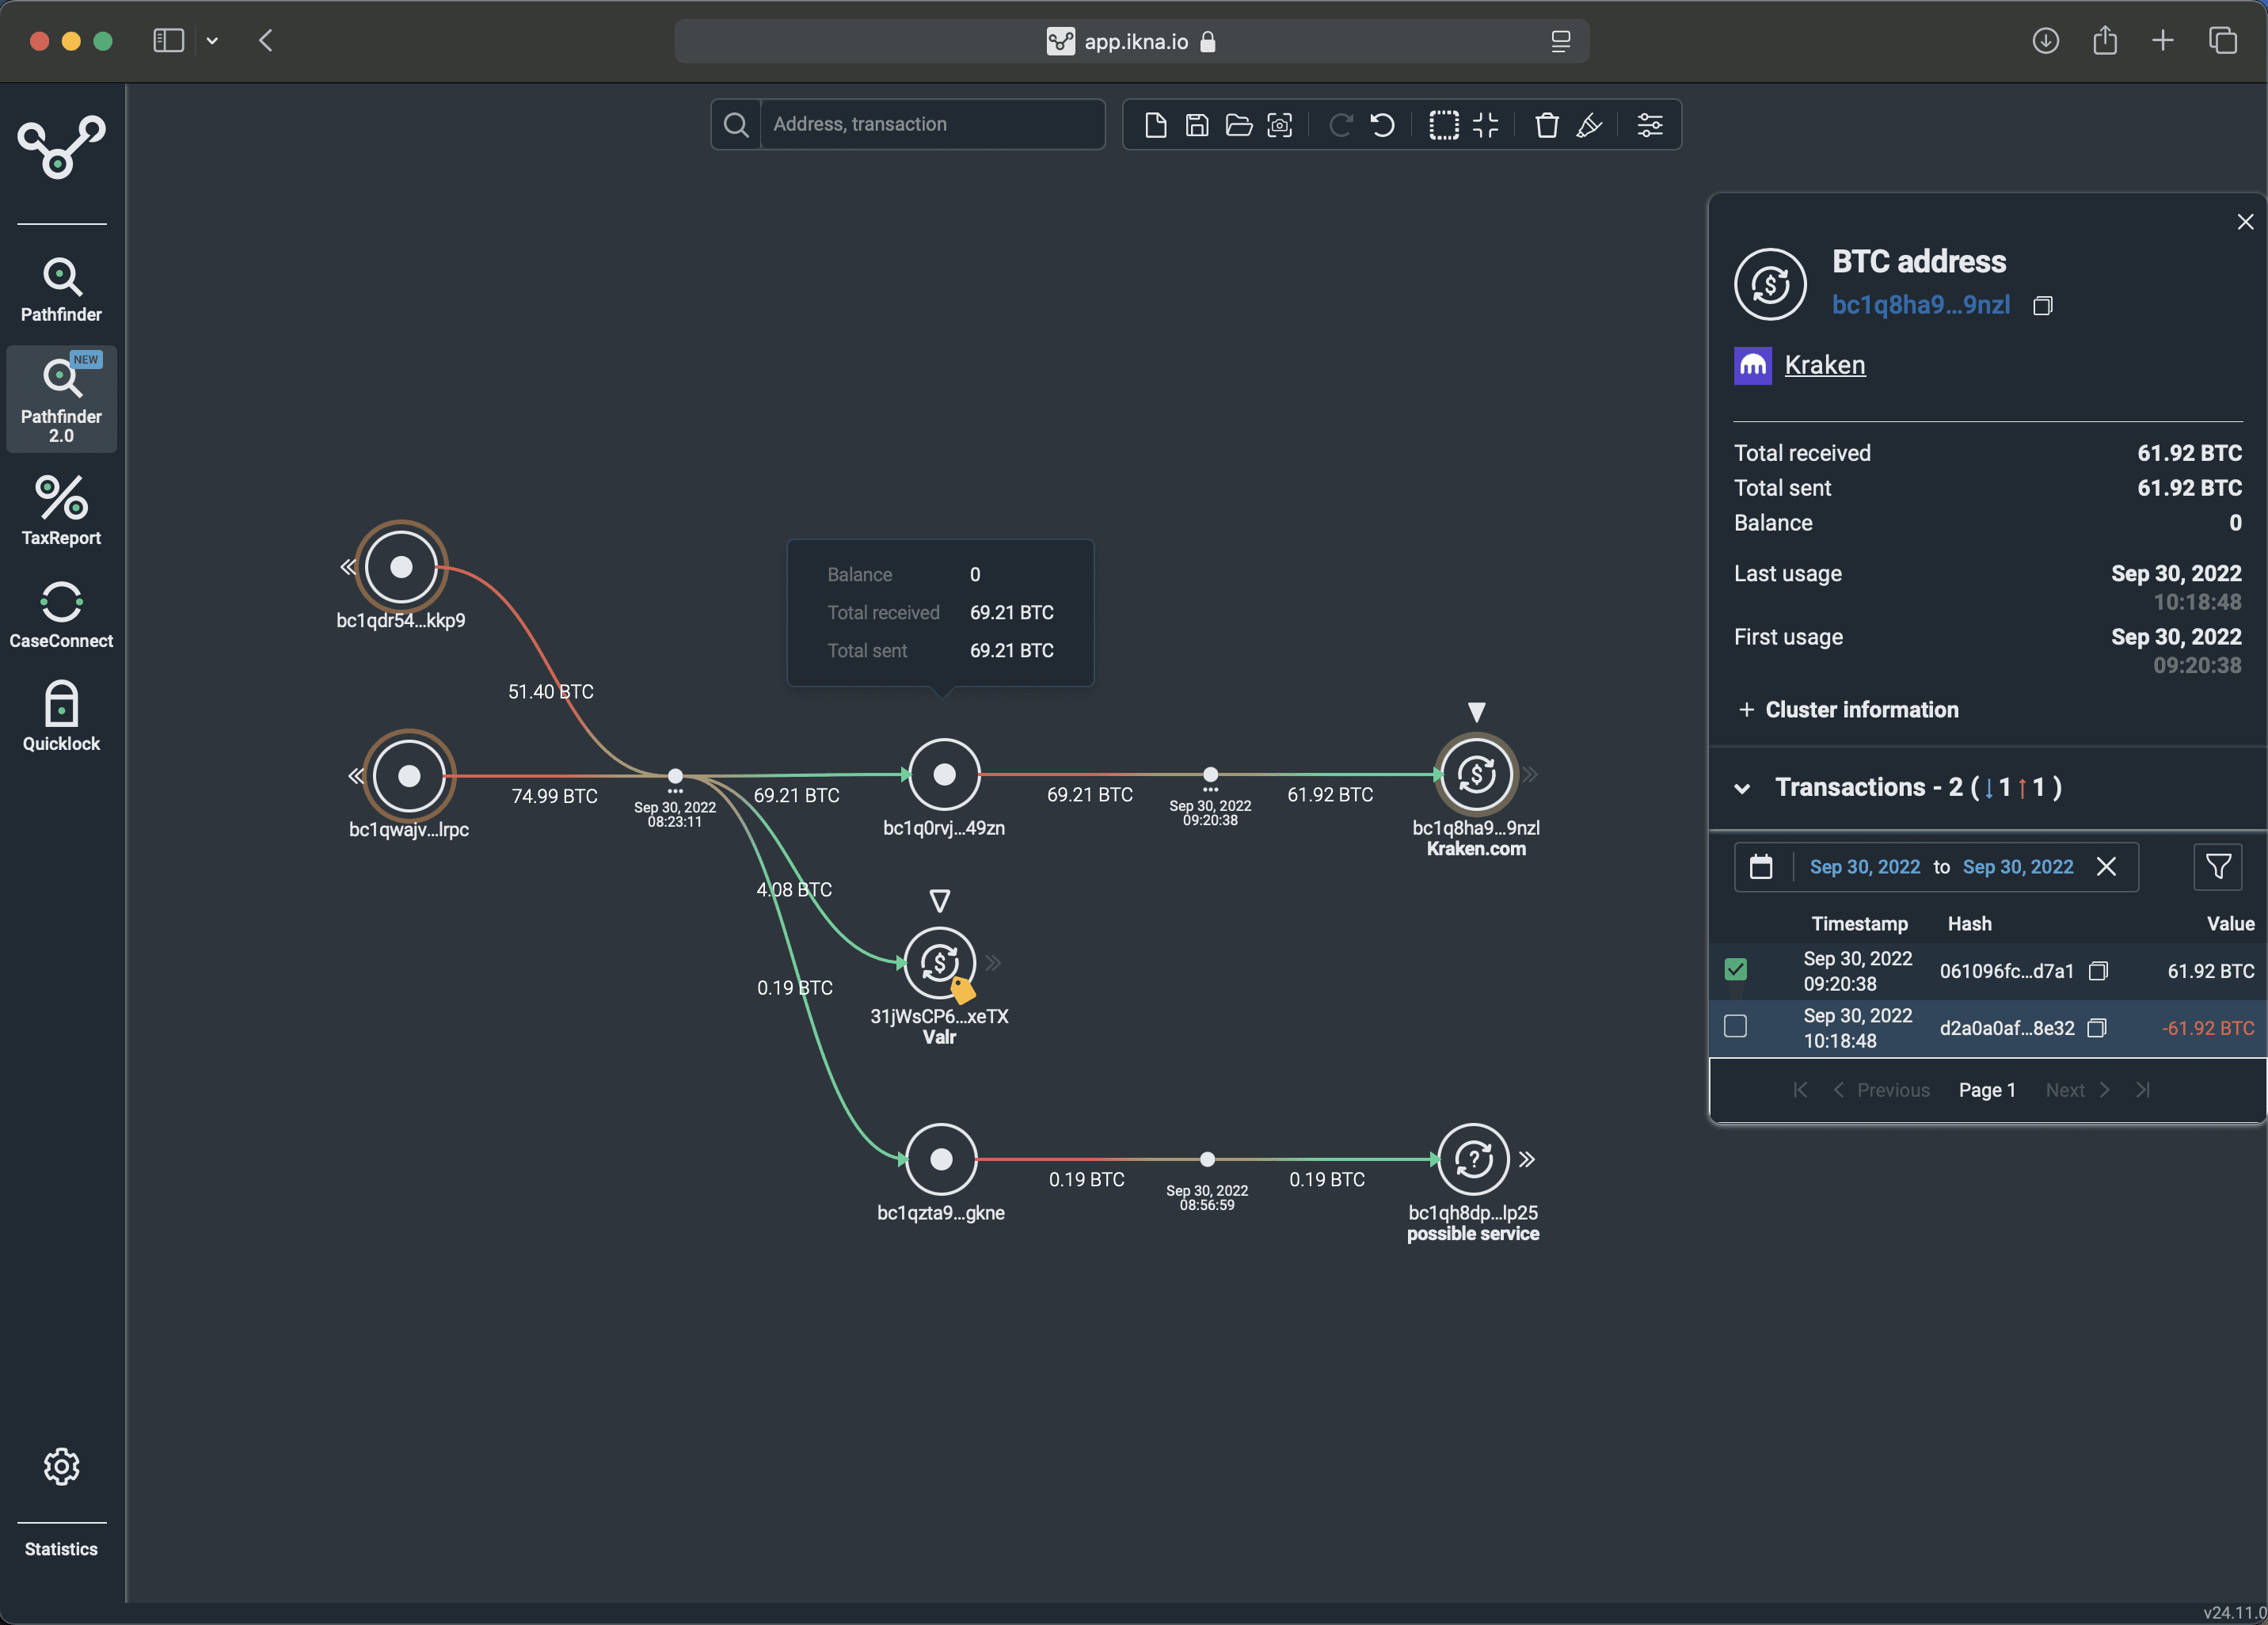
Task: Uncheck the 61.92 BTC transaction checkbox
Action: pos(1737,969)
